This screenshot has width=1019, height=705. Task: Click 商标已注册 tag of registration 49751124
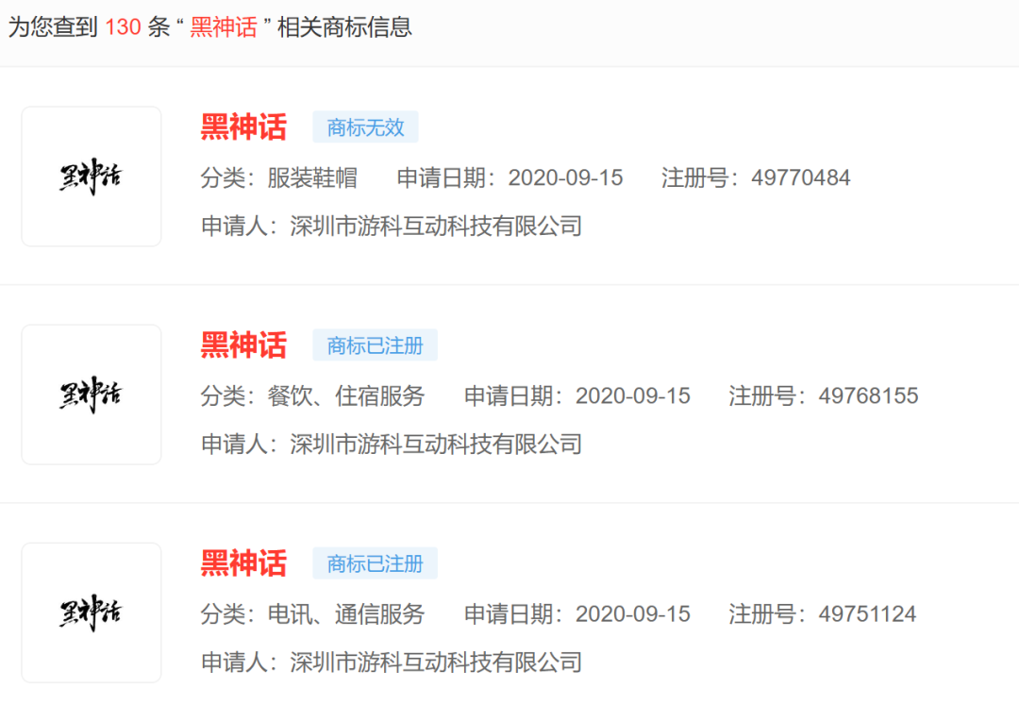375,563
